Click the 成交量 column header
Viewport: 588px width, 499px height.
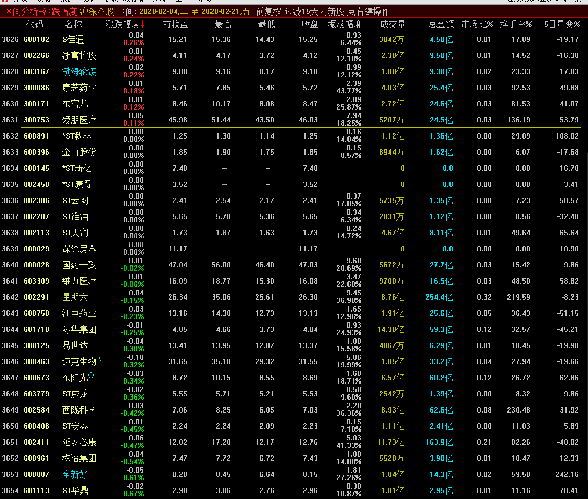point(392,25)
